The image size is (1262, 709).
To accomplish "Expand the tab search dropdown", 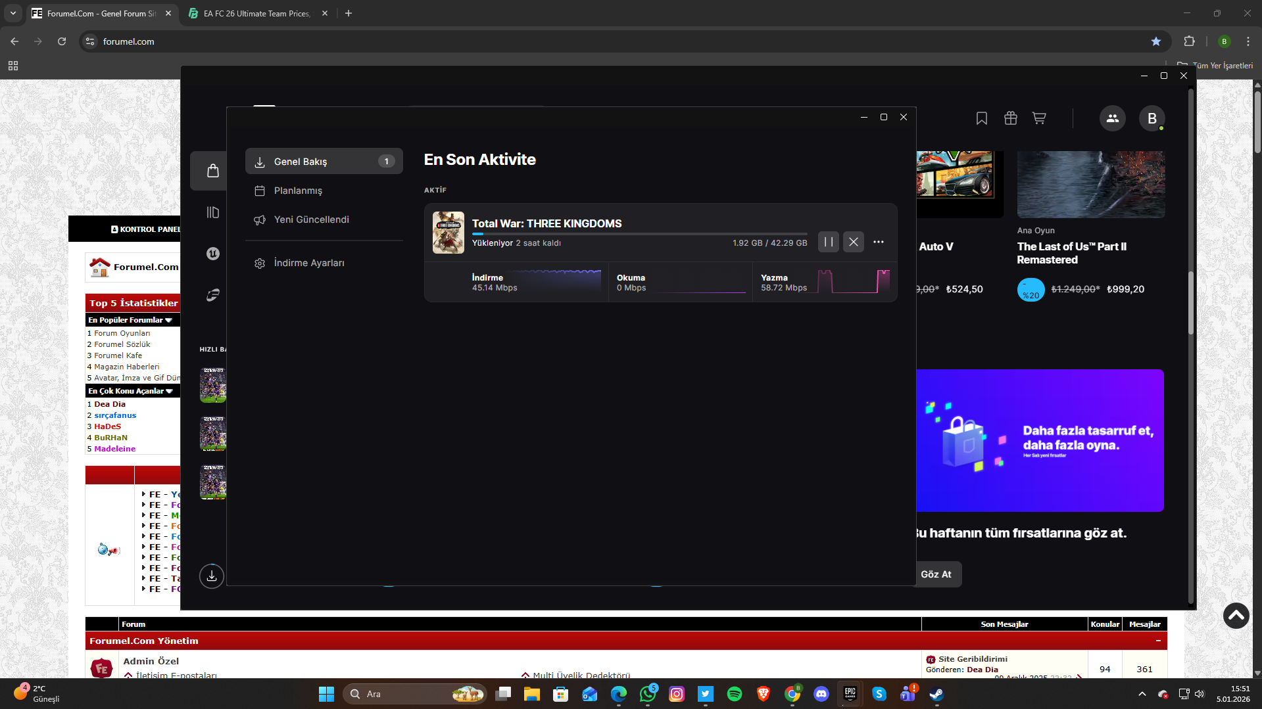I will tap(13, 13).
